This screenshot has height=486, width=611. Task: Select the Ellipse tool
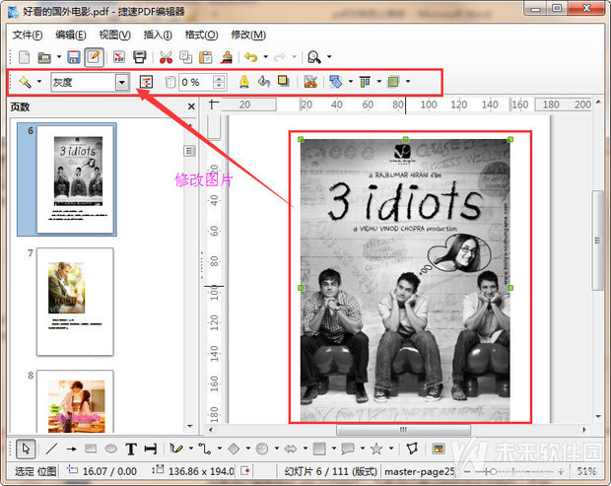click(x=111, y=449)
